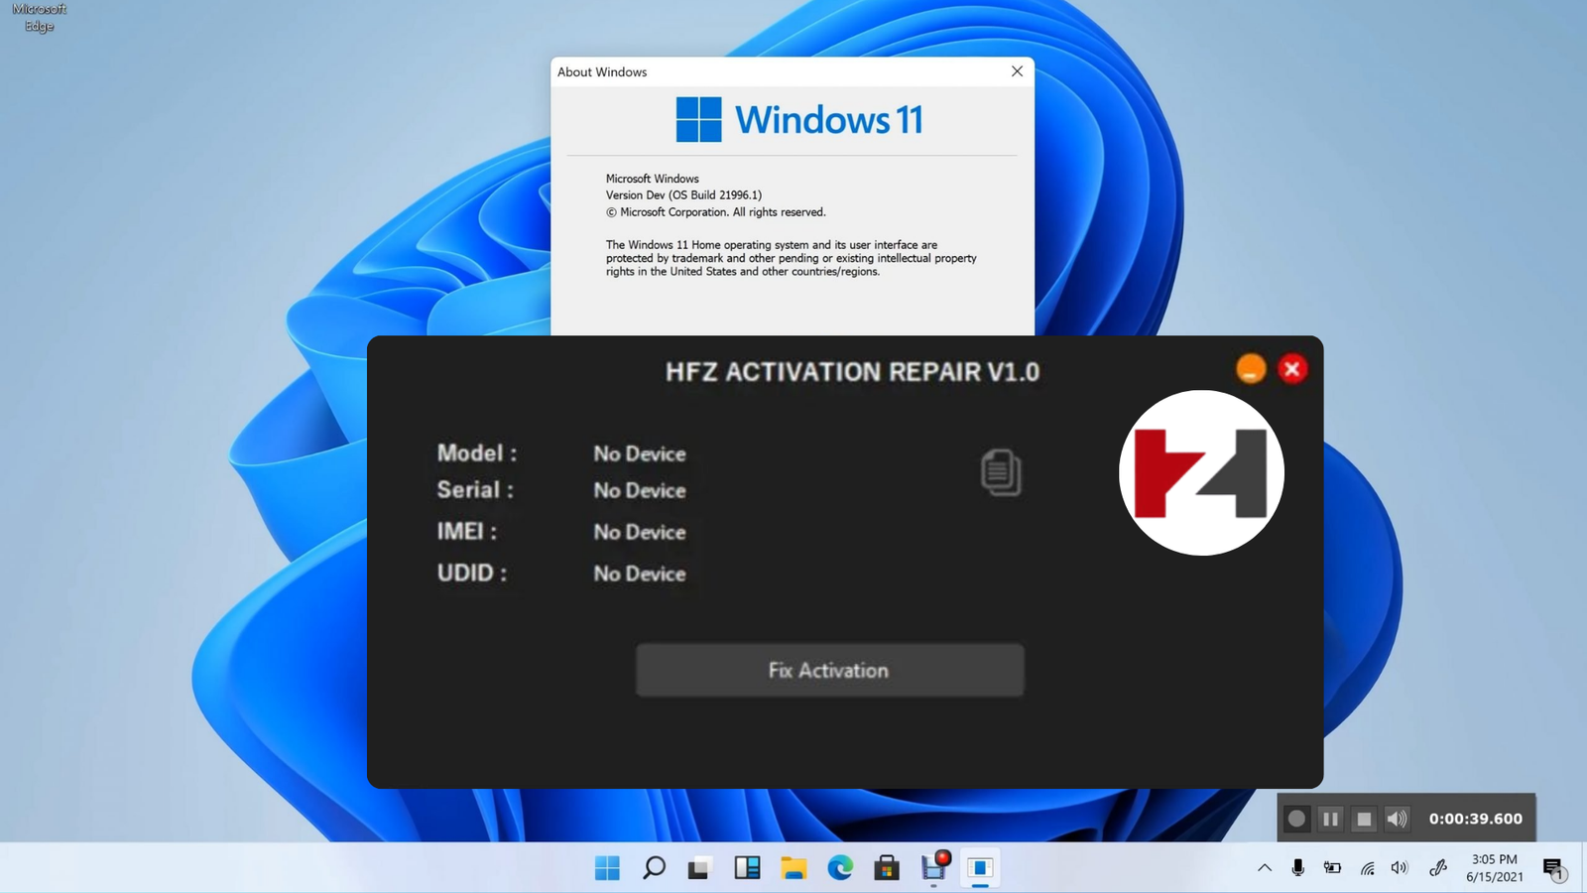This screenshot has height=893, width=1587.
Task: Expand hidden system tray icons
Action: (x=1266, y=868)
